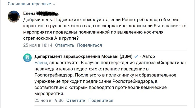
Task: Click timestamp "25 ноя в 19:36"
Action: tap(49, 100)
